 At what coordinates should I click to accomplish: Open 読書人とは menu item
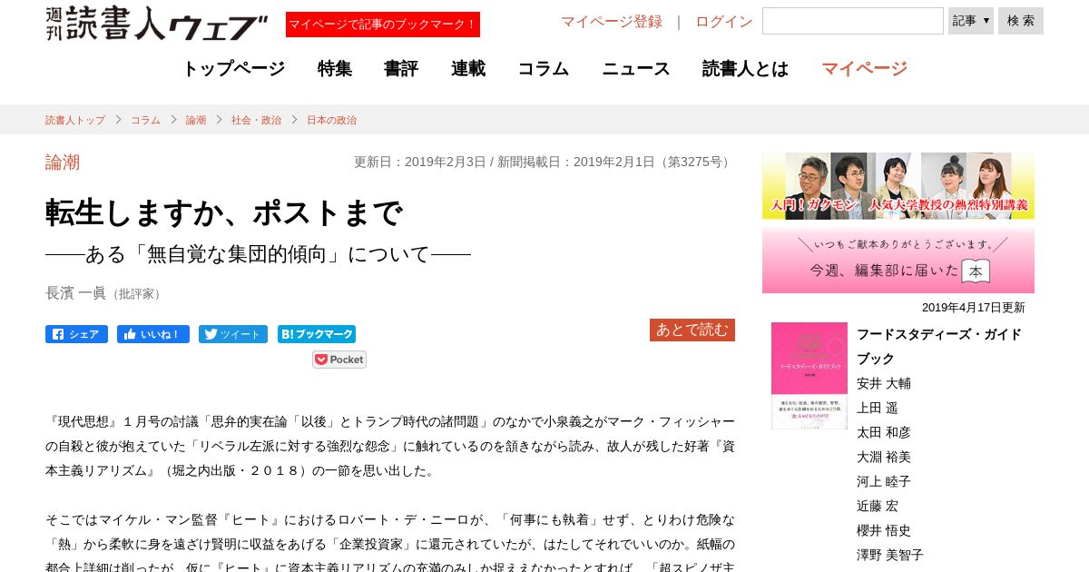(x=745, y=69)
